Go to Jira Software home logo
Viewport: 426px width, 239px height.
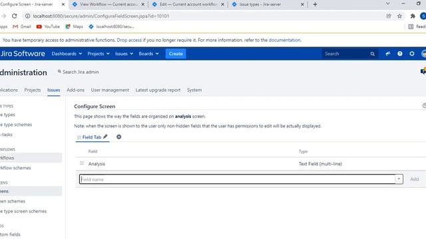click(x=23, y=54)
